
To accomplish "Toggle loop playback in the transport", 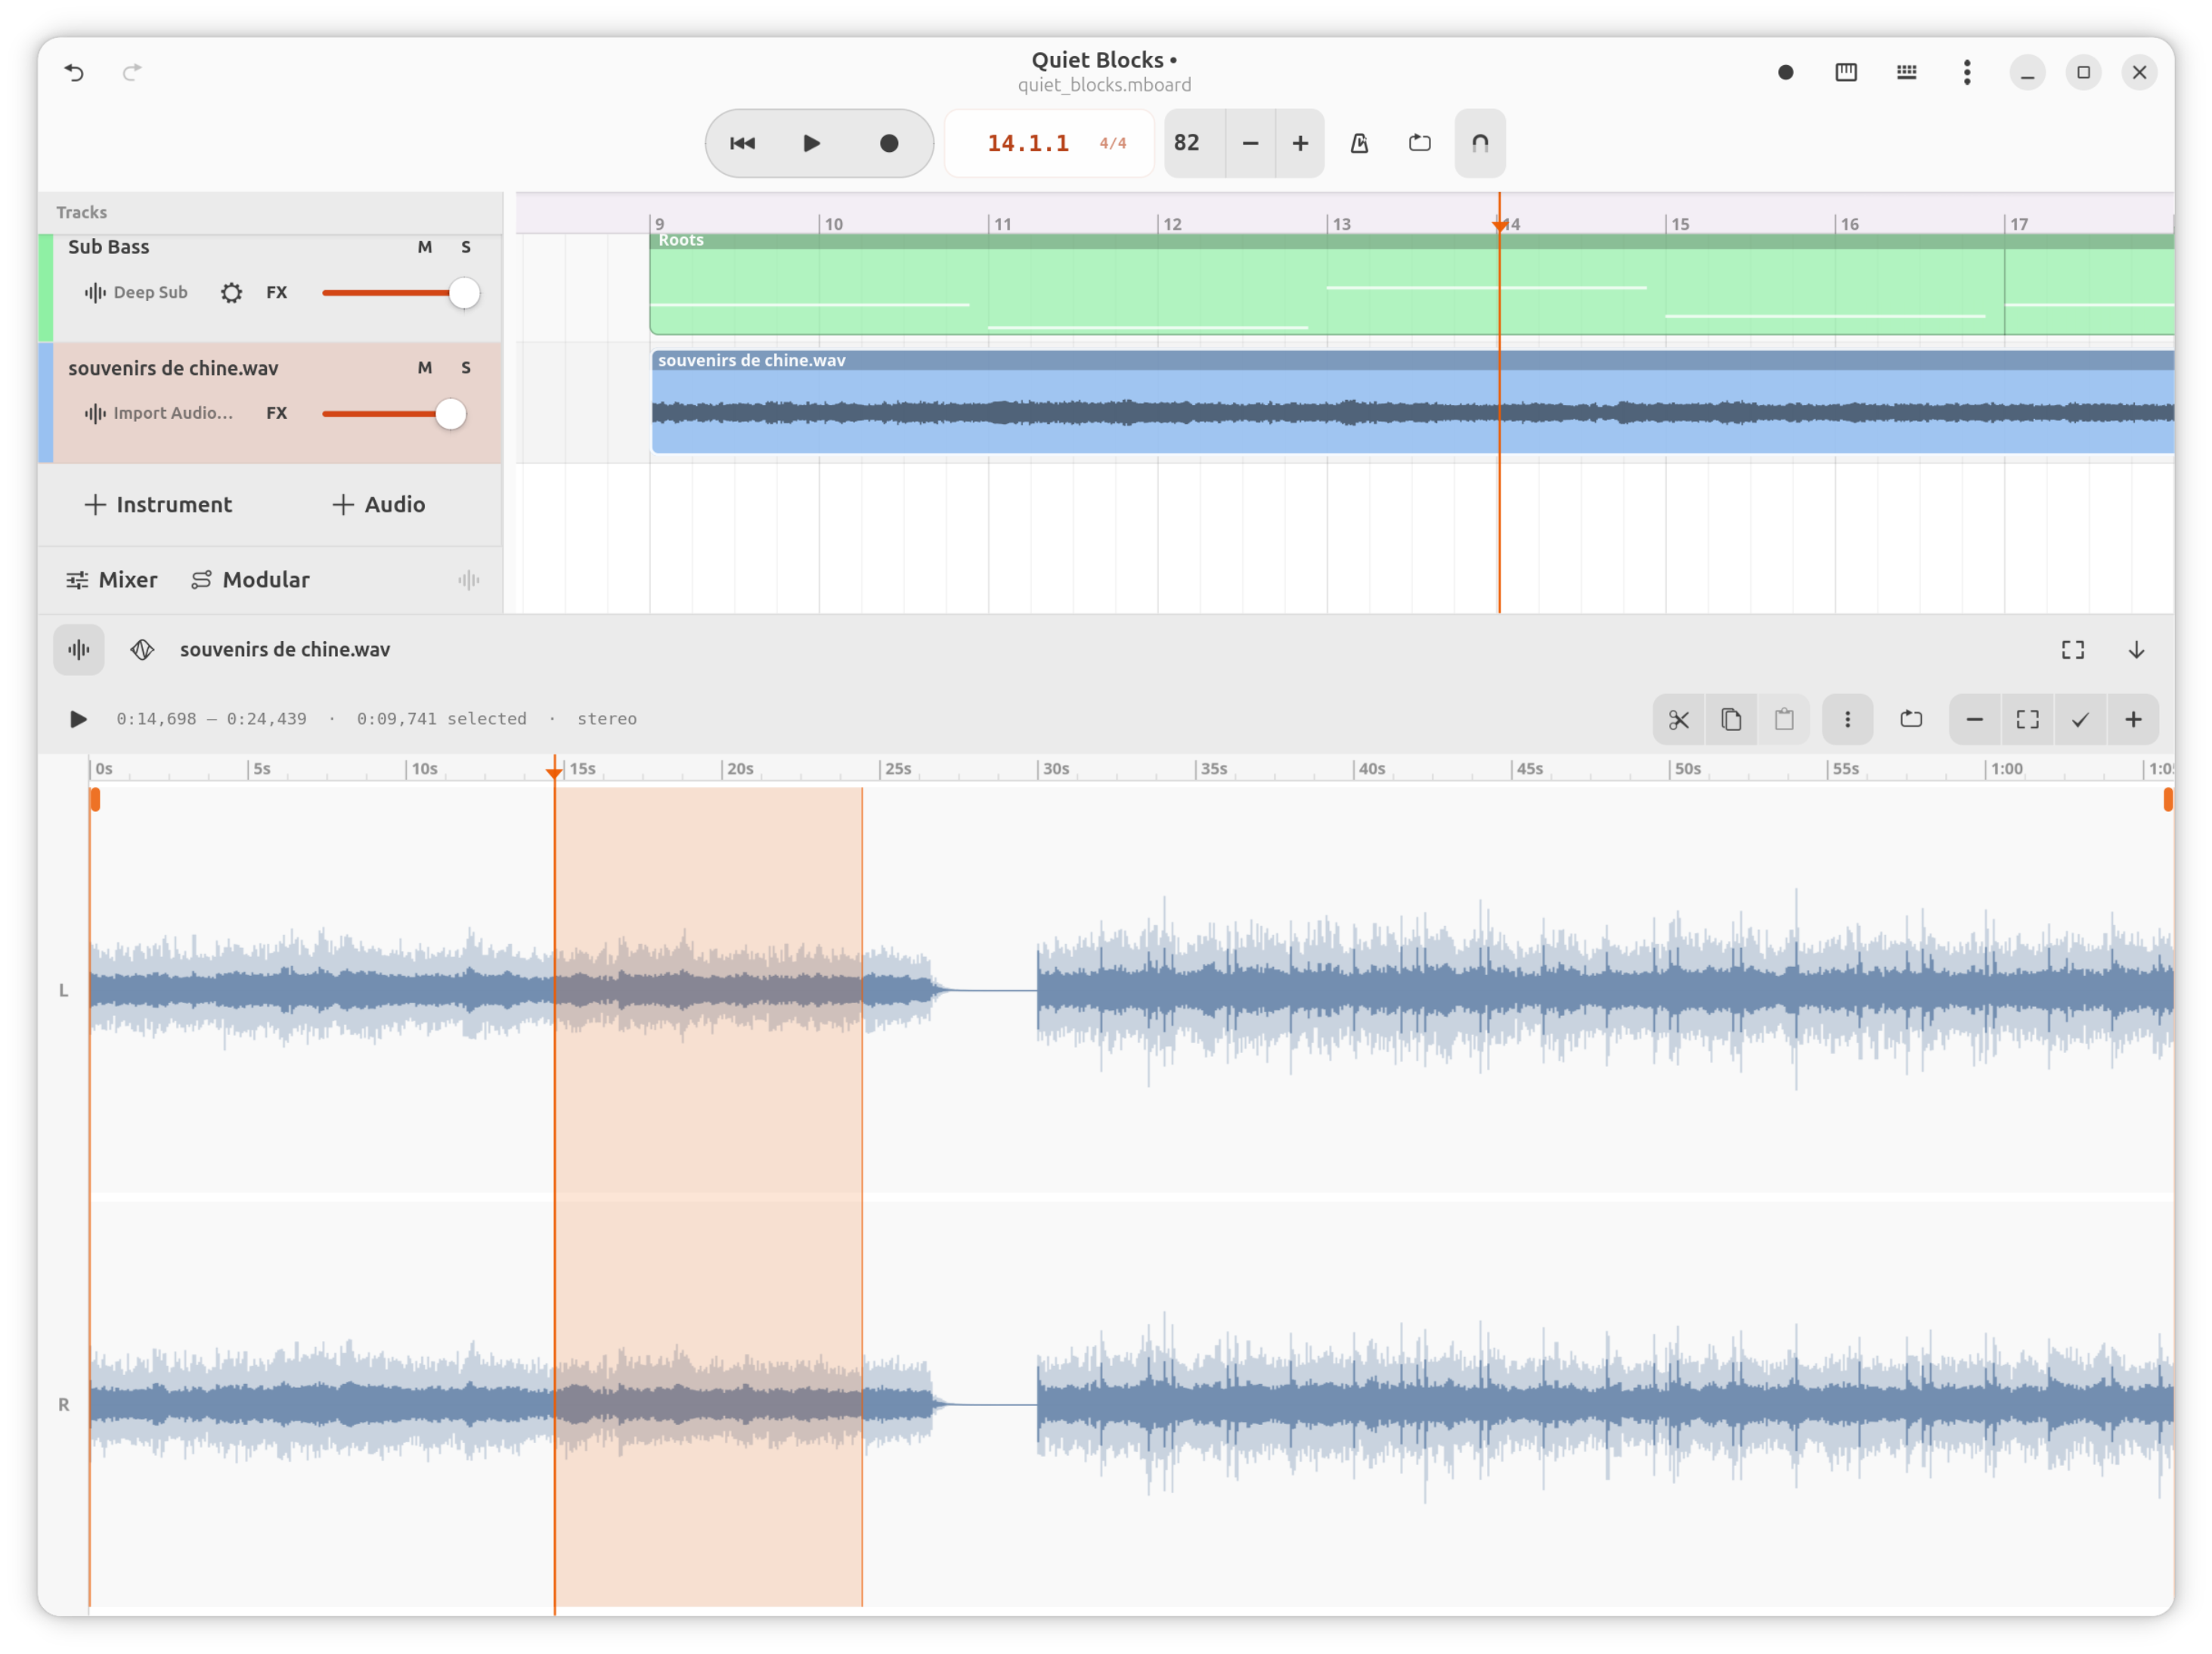I will [x=1419, y=143].
